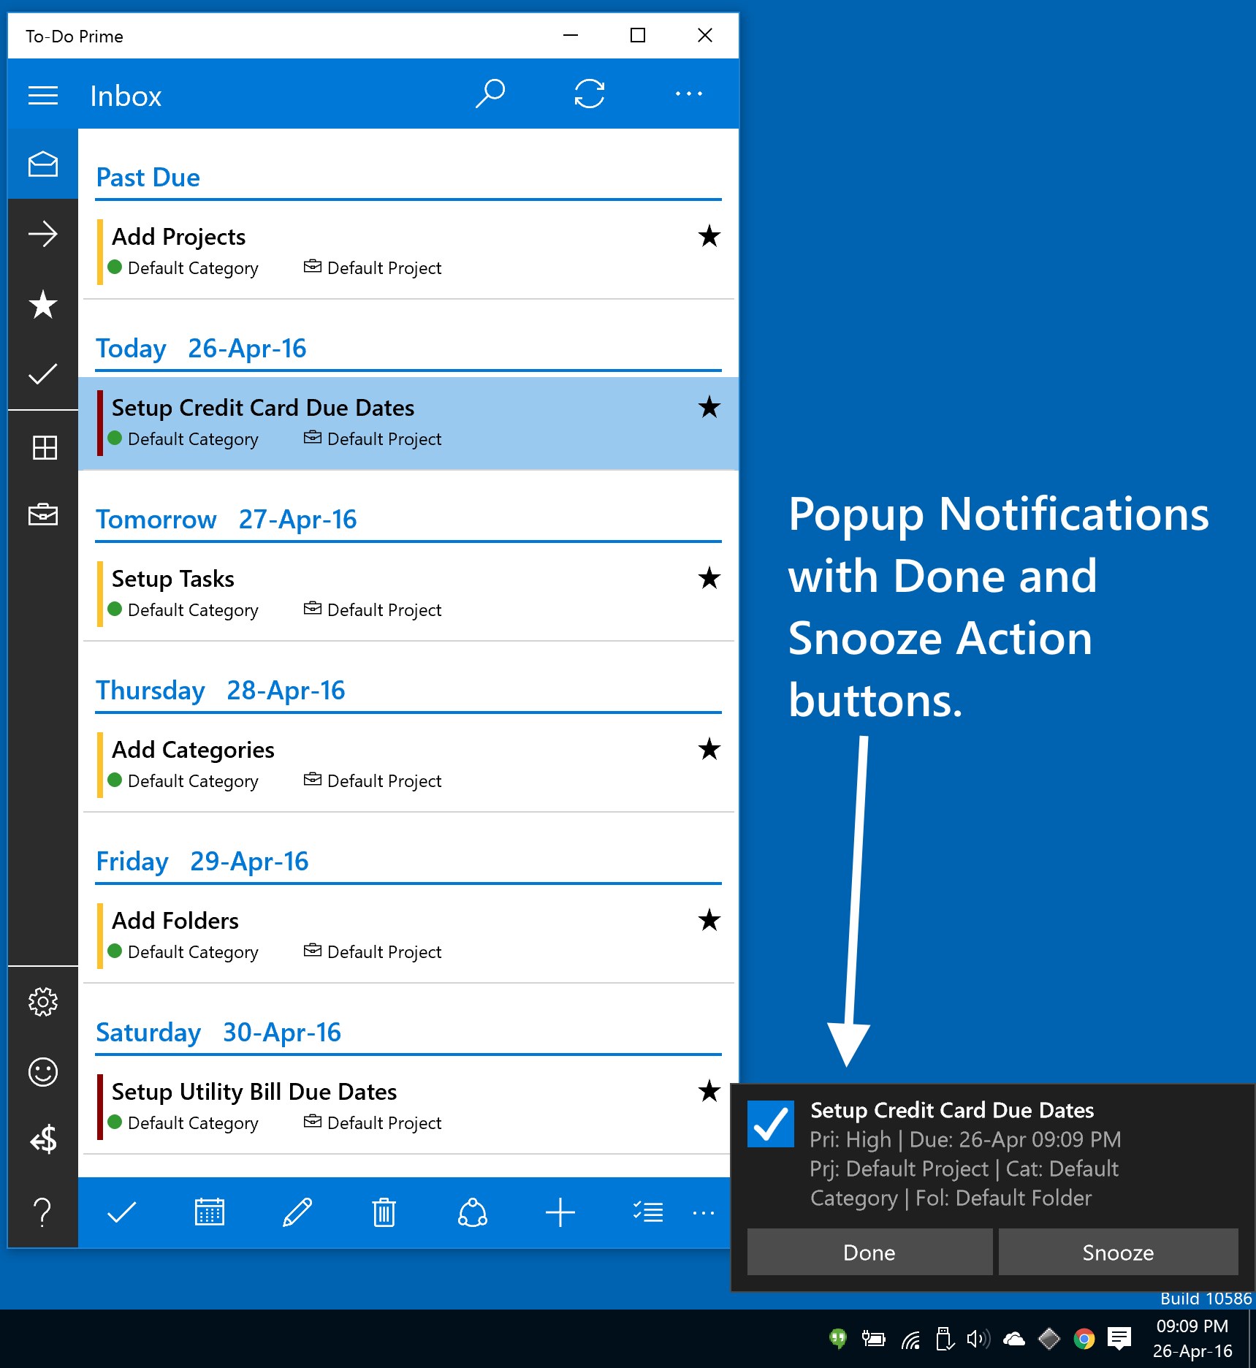The image size is (1256, 1368).
Task: Sync tasks using the refresh icon
Action: [589, 94]
